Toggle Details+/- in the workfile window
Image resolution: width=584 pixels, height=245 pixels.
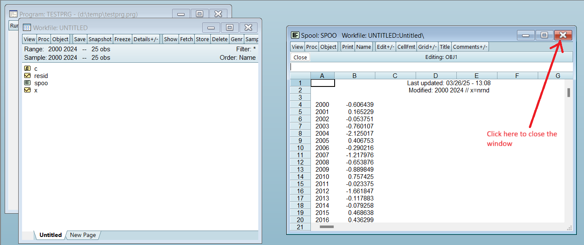click(146, 39)
